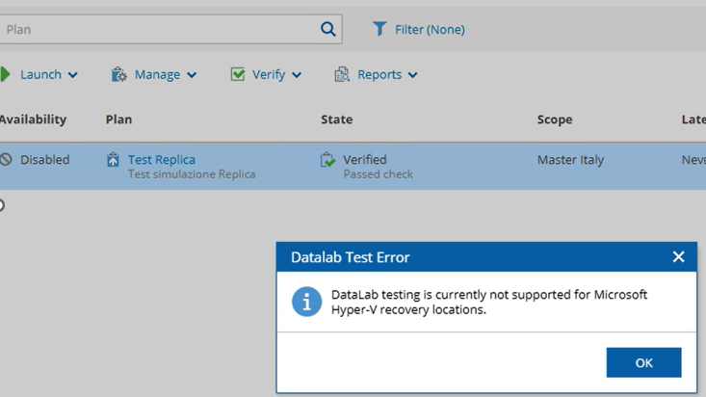
Task: Click the Filter funnel icon
Action: tap(379, 29)
